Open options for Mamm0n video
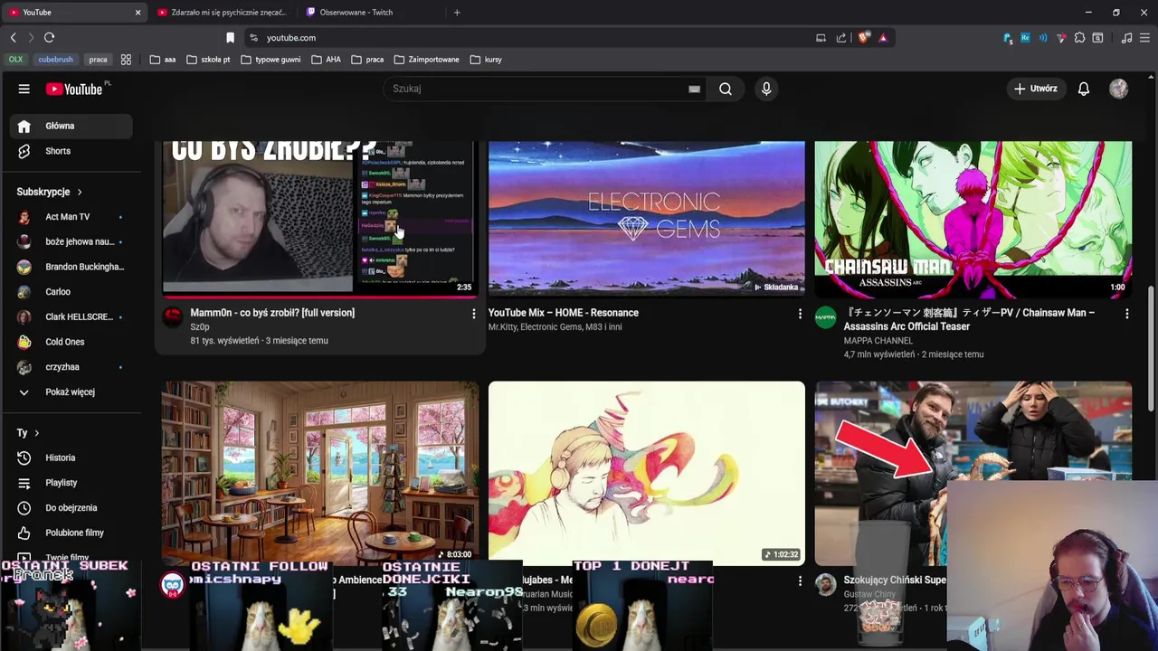The height and width of the screenshot is (651, 1158). [473, 313]
